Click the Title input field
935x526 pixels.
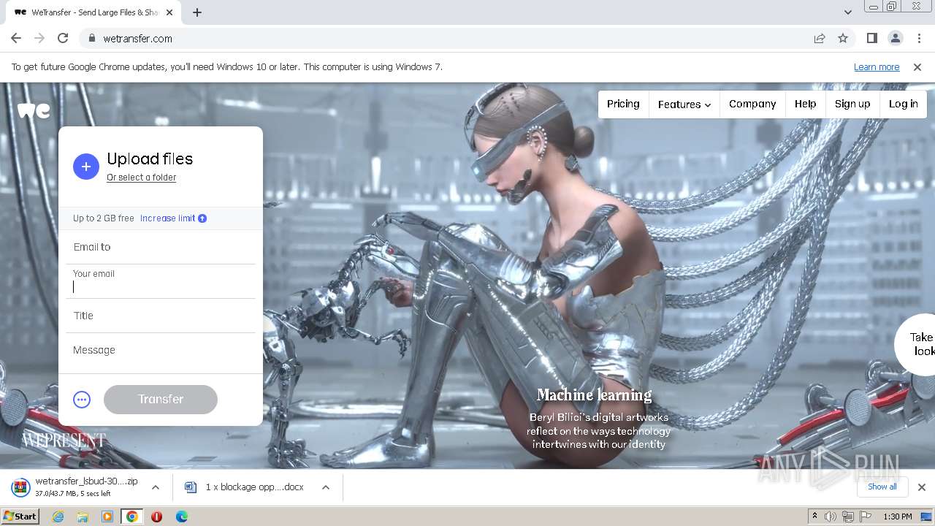click(161, 316)
